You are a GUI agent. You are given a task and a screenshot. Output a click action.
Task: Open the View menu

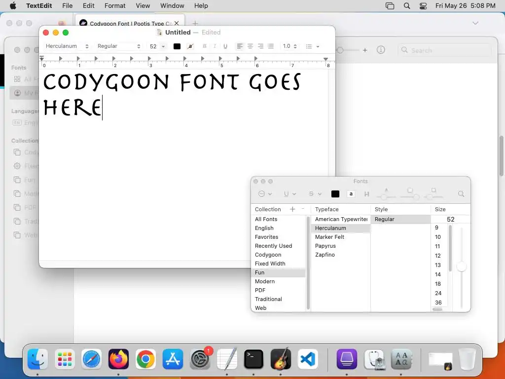[143, 6]
